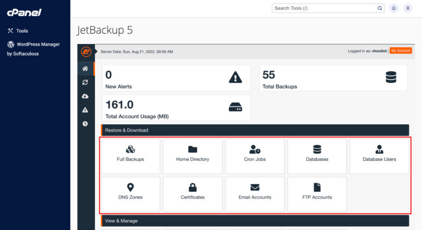422x230 pixels.
Task: Click the vhostint username text
Action: pos(379,51)
